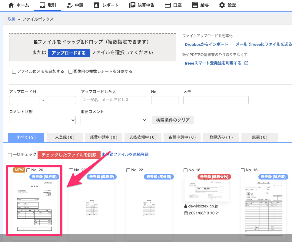Open the ホーム menu
The height and width of the screenshot is (242, 292).
click(x=18, y=5)
